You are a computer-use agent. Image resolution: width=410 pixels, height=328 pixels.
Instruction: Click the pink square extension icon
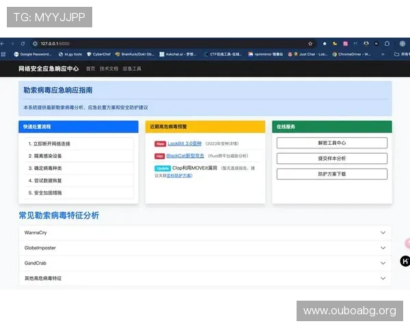(x=345, y=44)
